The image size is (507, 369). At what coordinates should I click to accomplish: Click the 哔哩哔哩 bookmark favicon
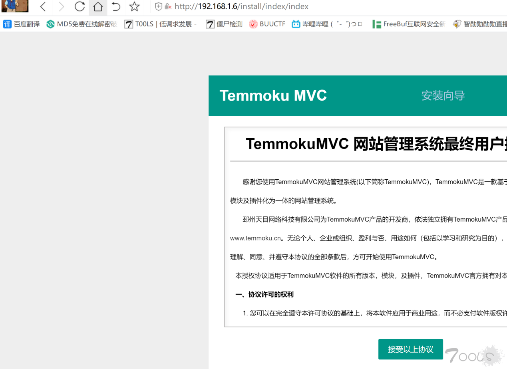(x=296, y=24)
